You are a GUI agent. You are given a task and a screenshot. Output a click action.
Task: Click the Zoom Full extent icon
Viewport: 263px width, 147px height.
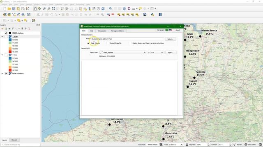click(x=53, y=9)
